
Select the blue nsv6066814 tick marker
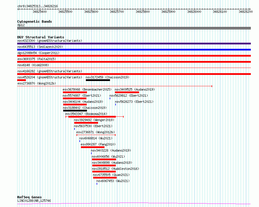pos(80,141)
